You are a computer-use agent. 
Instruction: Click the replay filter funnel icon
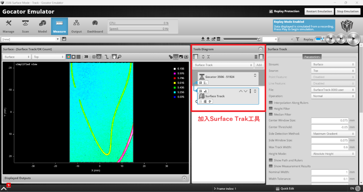point(297,39)
